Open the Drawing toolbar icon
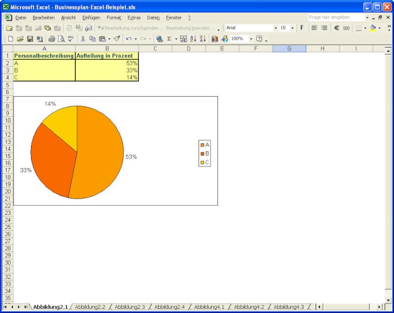This screenshot has width=394, height=313. [224, 39]
